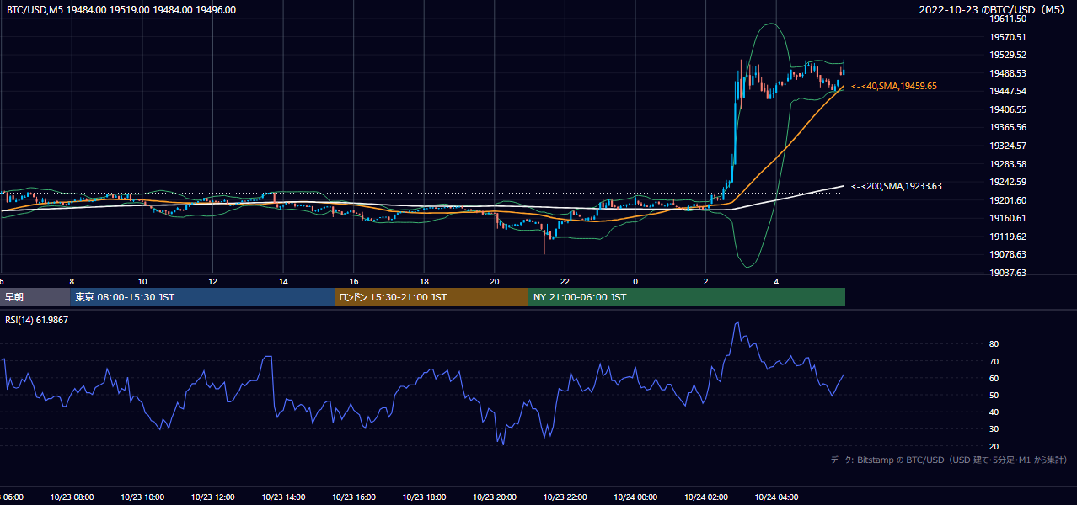The image size is (1077, 505).
Task: Click hour tick 8 under price chart
Action: tap(72, 281)
